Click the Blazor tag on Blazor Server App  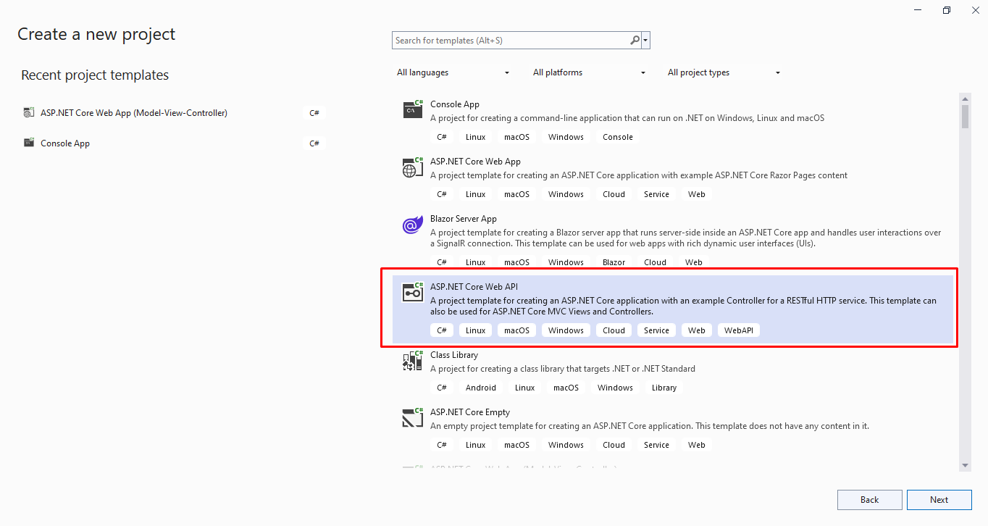click(x=614, y=262)
